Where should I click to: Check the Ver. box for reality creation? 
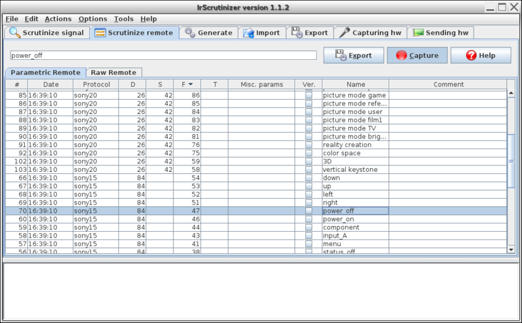[309, 145]
